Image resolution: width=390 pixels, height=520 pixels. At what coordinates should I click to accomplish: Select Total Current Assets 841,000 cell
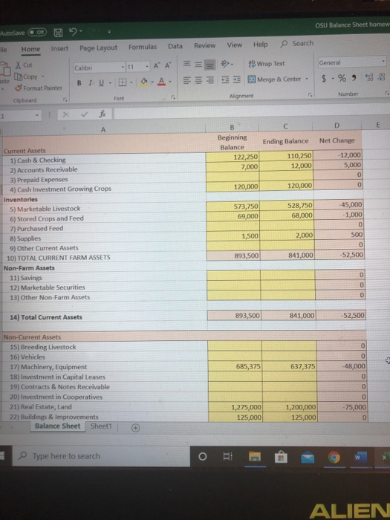coord(288,315)
